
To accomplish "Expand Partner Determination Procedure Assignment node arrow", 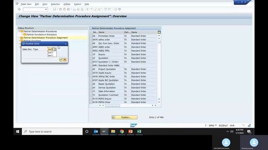I will tap(19, 37).
